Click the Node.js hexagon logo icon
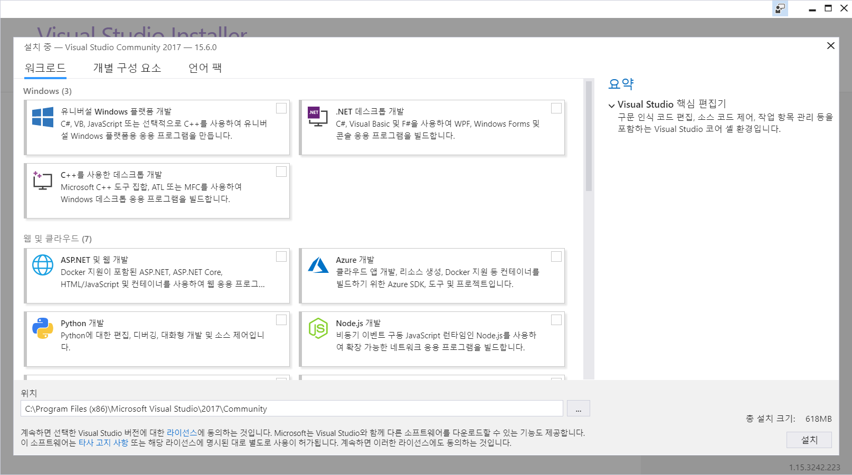The image size is (852, 475). pyautogui.click(x=318, y=328)
